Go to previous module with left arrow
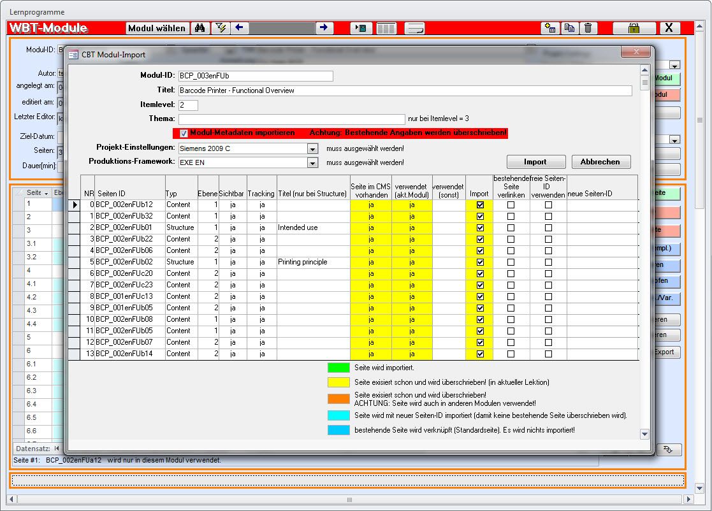 [x=240, y=28]
